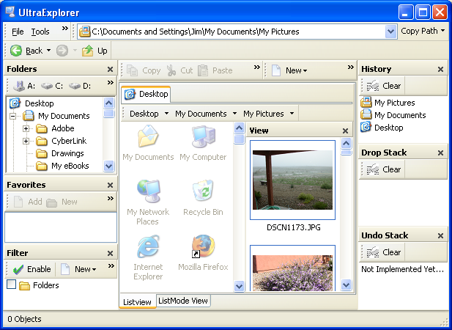Switch to the ListMode View tab
452x330 pixels.
183,301
